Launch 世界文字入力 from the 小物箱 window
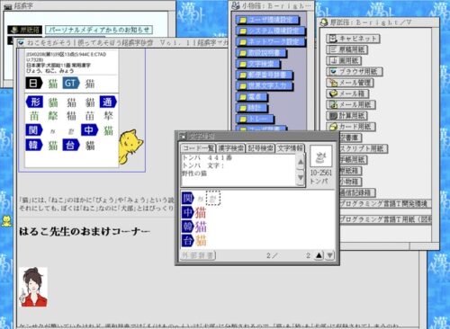450x329 pixels. tap(265, 86)
